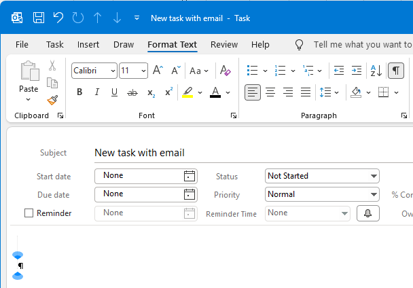Switch to the Review tab
The width and height of the screenshot is (413, 288).
point(224,45)
